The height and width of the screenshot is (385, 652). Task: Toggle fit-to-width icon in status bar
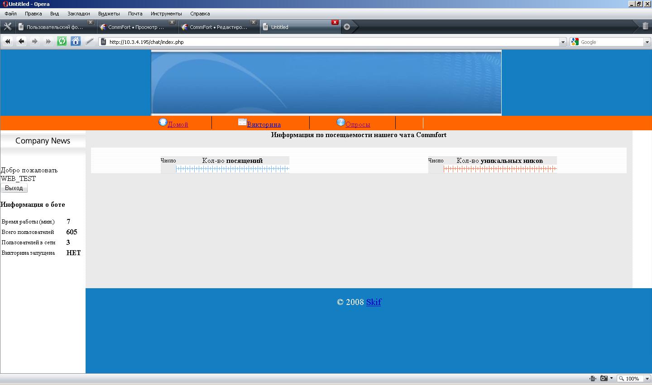(592, 378)
